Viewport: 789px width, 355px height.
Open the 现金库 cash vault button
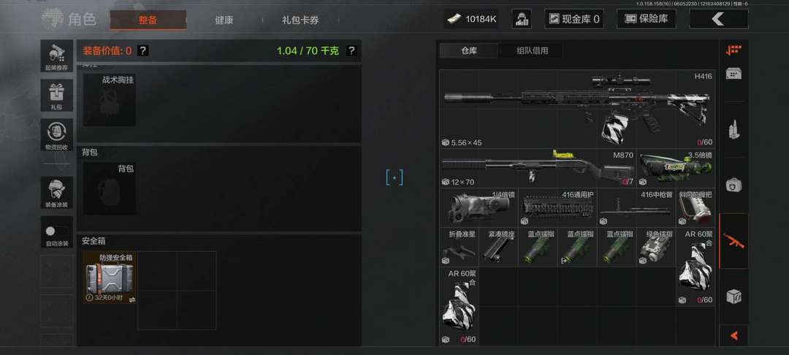pos(574,19)
